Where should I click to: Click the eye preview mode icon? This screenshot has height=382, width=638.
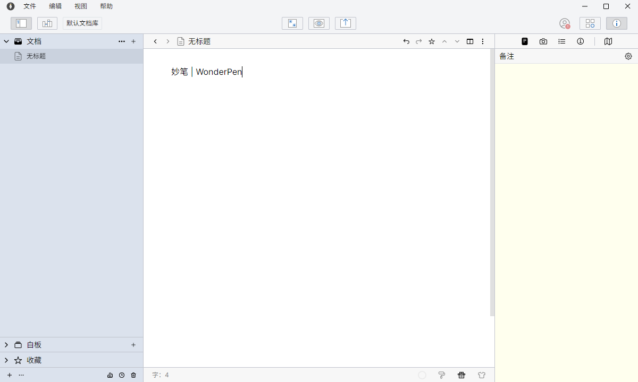319,23
